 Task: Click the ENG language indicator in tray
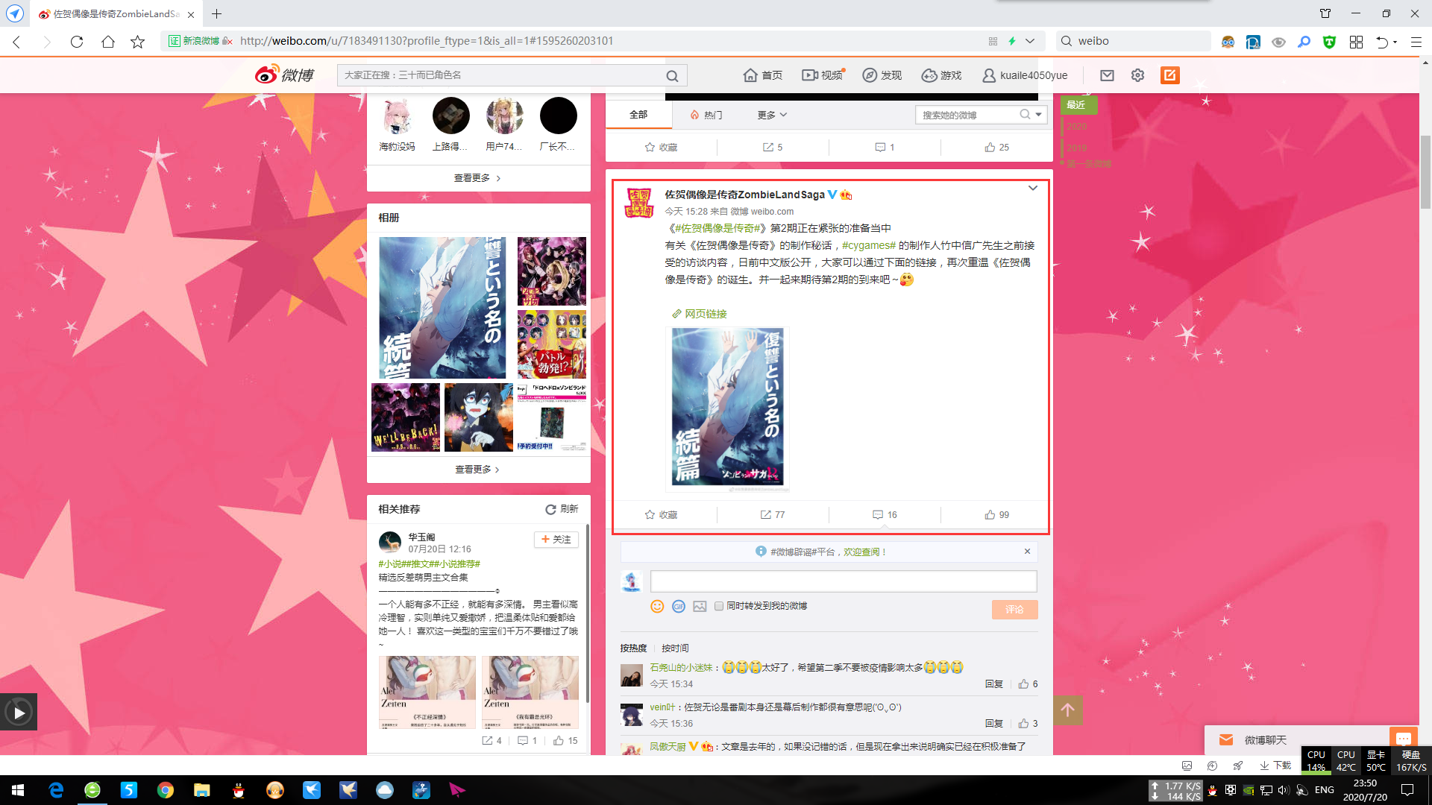click(x=1325, y=789)
